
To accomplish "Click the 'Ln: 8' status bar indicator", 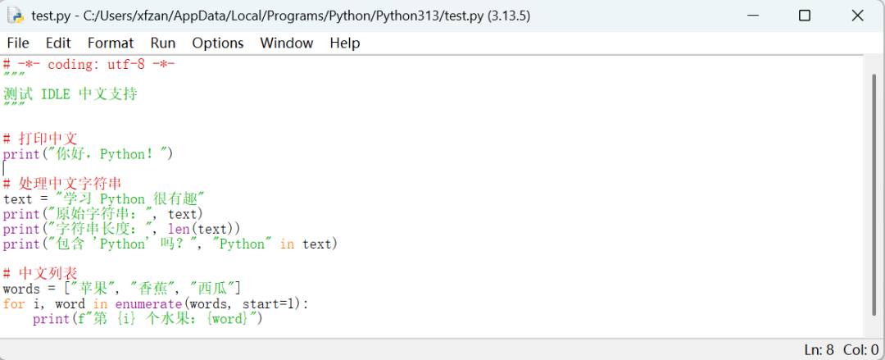I will tap(819, 349).
